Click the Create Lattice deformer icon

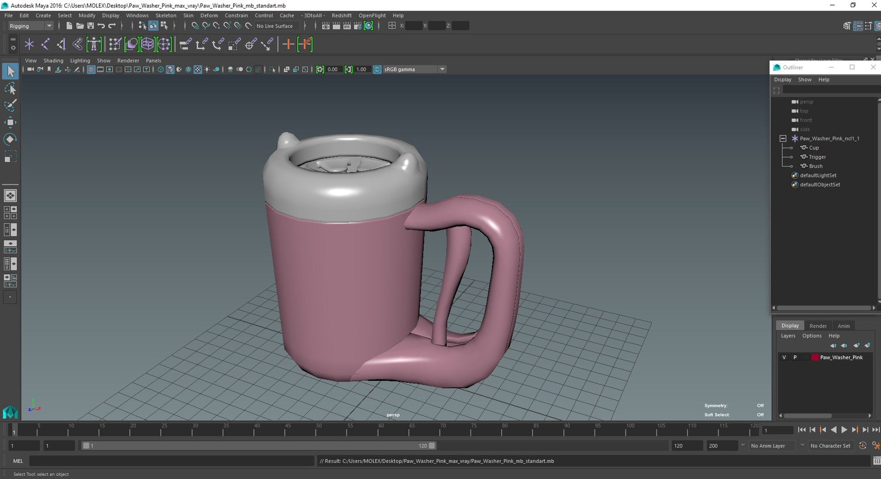point(148,44)
